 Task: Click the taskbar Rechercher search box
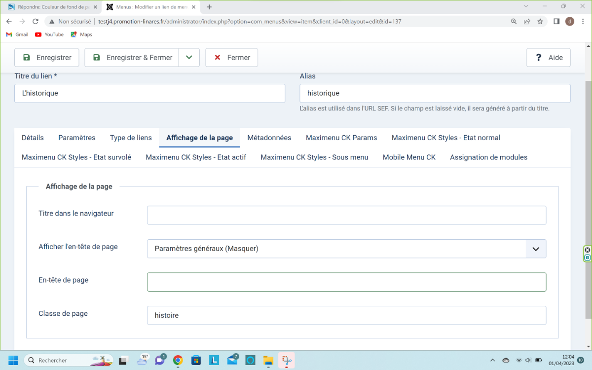click(69, 360)
